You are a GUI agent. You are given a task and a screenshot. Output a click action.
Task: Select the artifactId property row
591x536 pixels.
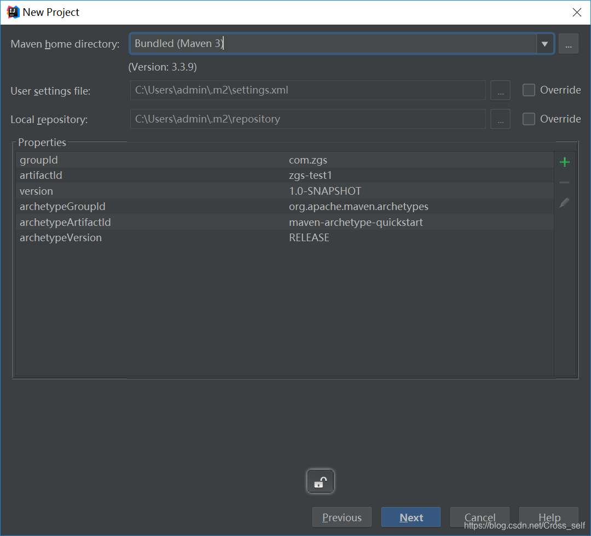point(285,175)
